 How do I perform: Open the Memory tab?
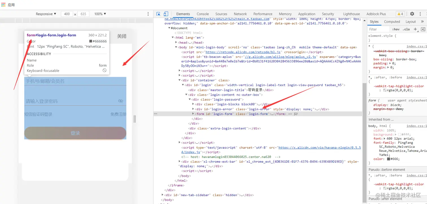click(285, 14)
